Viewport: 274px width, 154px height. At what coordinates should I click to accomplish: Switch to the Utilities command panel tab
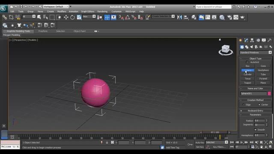270,40
